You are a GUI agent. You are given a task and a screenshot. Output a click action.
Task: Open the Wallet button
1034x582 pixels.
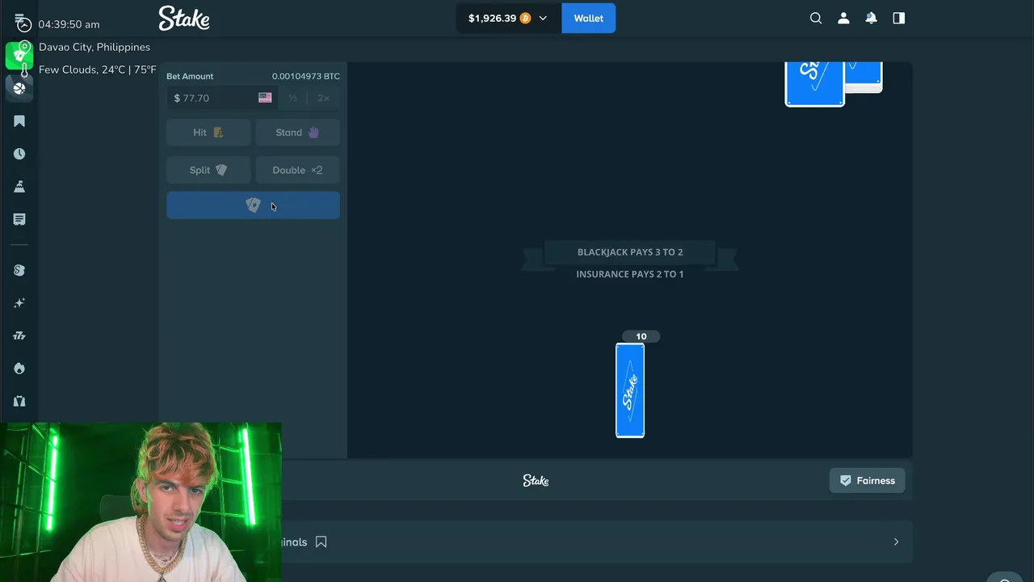pos(588,18)
